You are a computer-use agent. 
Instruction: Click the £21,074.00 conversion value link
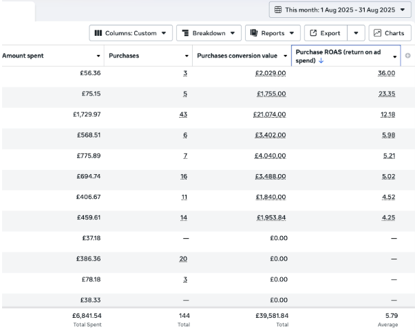click(x=270, y=114)
